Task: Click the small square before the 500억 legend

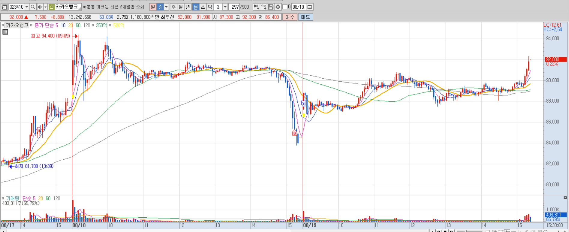Action: click(x=110, y=25)
